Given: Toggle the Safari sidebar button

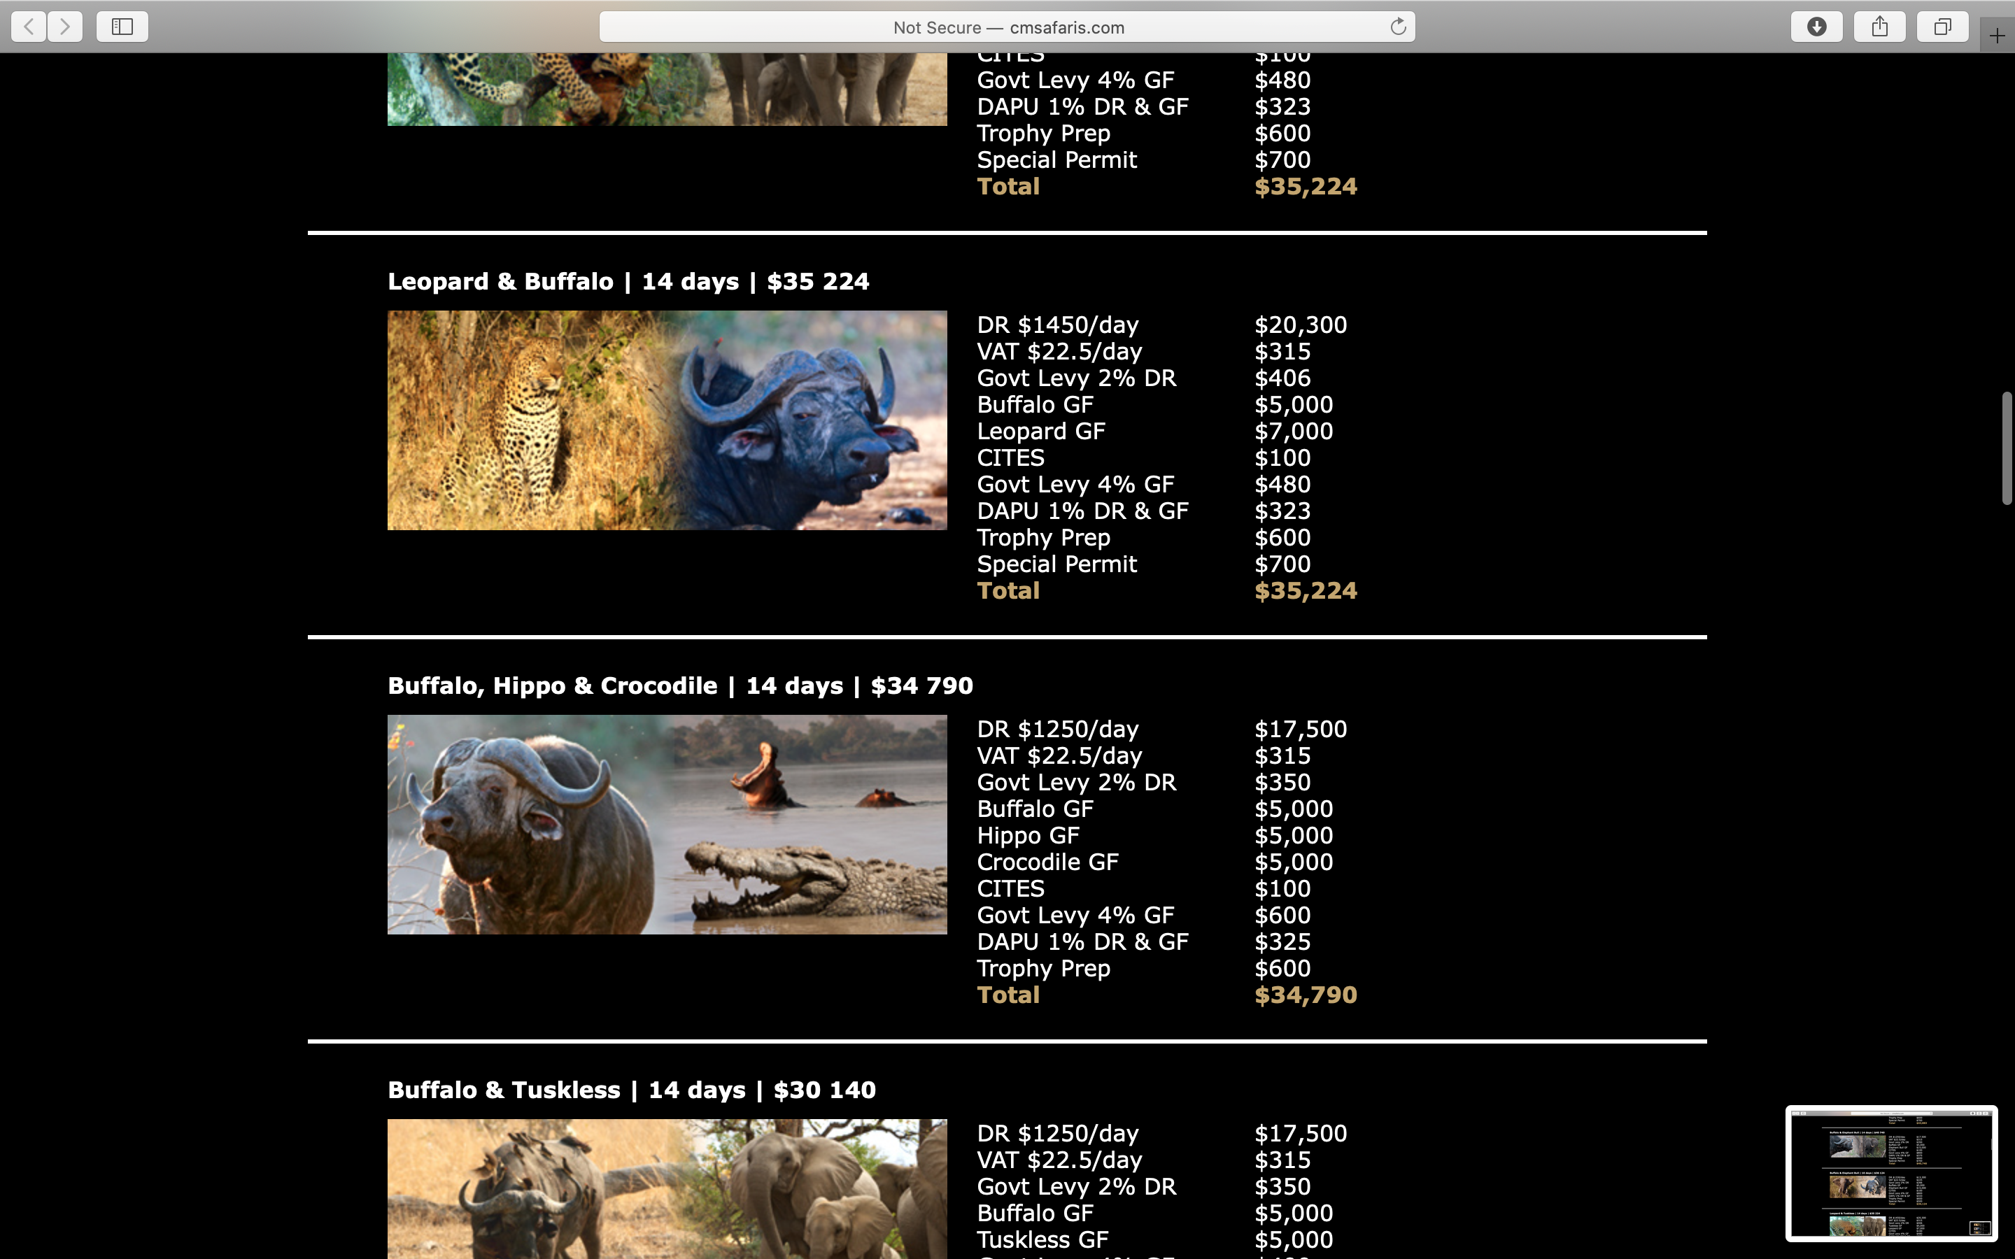Looking at the screenshot, I should [122, 27].
